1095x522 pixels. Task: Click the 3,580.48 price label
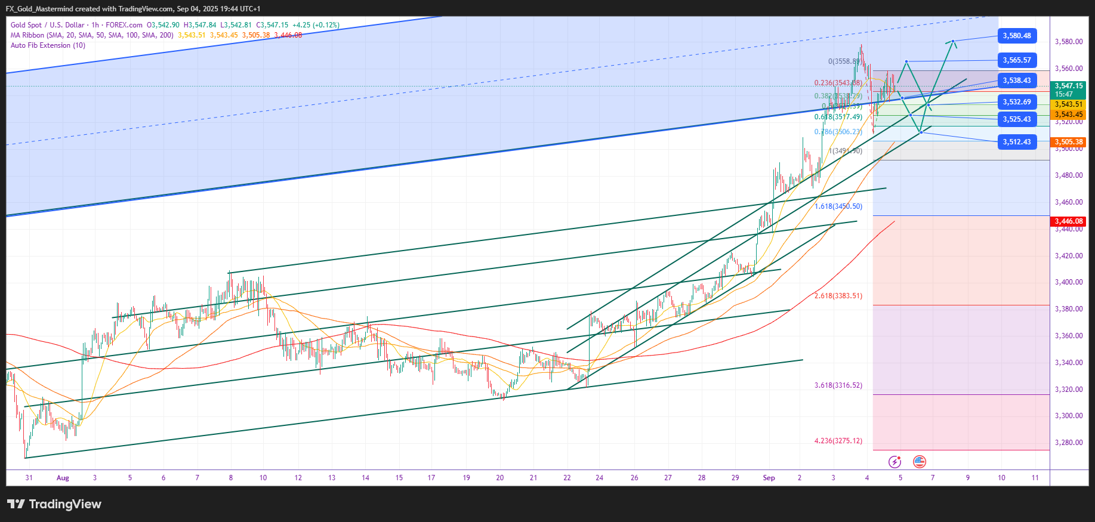(x=1017, y=36)
